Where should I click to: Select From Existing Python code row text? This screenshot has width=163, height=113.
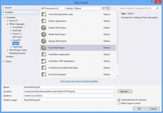tap(61, 14)
